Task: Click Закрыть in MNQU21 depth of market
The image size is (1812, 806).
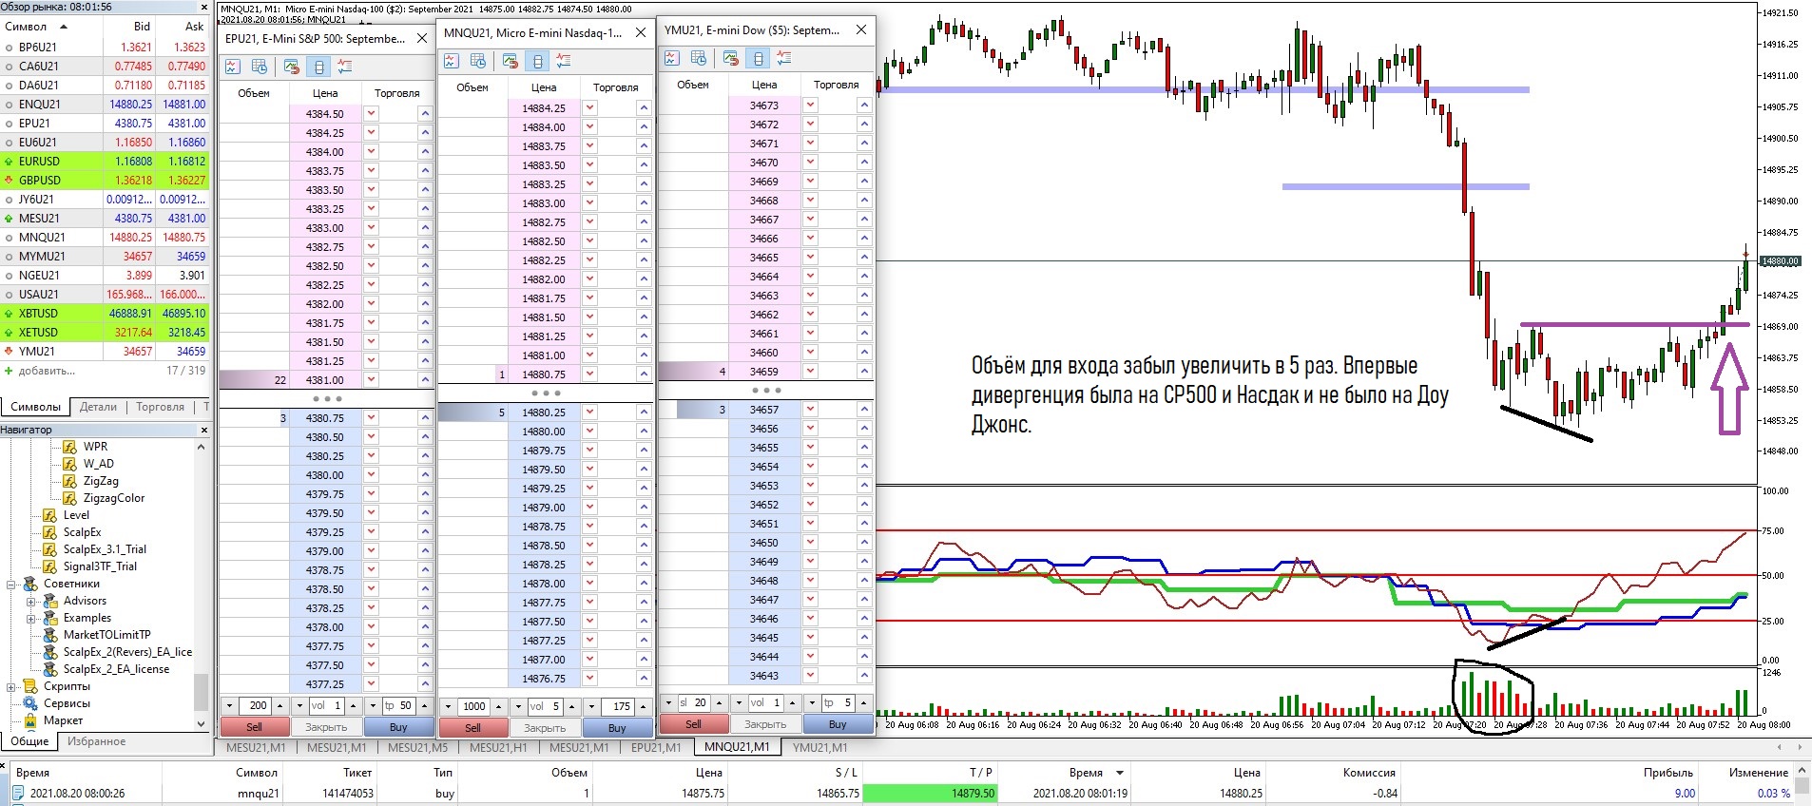Action: pos(545,728)
